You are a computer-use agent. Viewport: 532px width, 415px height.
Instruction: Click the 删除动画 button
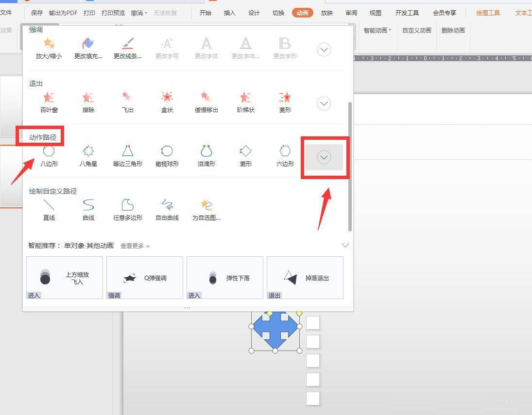pyautogui.click(x=452, y=30)
